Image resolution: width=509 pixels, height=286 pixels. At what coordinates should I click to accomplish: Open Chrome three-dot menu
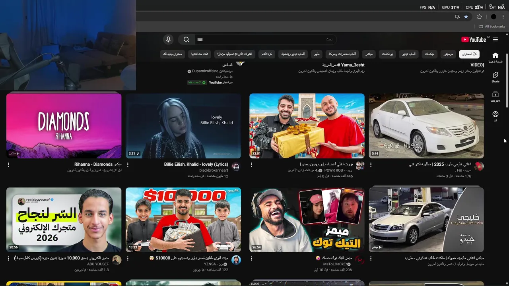point(503,17)
